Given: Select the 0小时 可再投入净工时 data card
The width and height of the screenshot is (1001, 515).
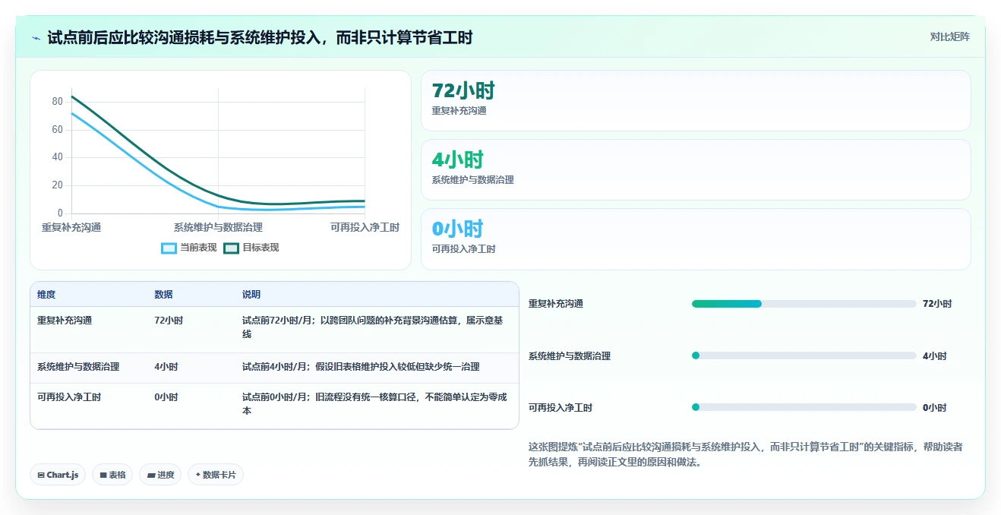Looking at the screenshot, I should pos(696,239).
